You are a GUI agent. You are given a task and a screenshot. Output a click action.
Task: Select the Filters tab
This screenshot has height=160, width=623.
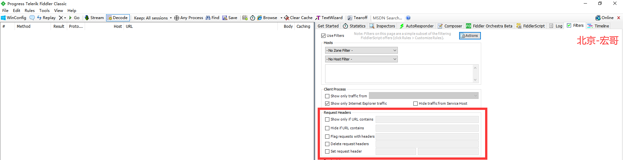pos(575,26)
